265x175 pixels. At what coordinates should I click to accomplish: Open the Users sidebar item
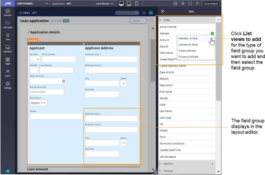pyautogui.click(x=8, y=73)
